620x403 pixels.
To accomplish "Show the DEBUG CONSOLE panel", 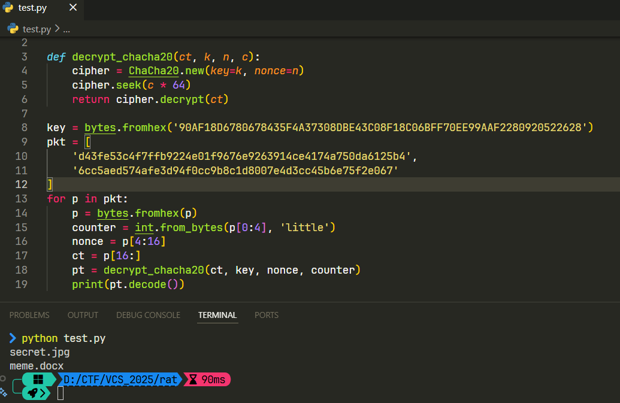I will click(148, 315).
